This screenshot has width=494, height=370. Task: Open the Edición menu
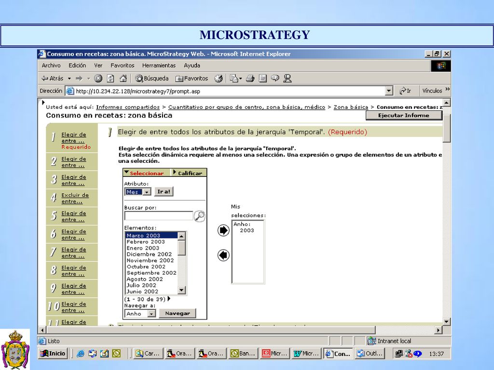click(77, 66)
